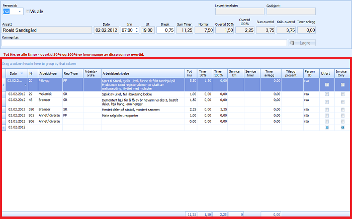Check Utført for the Mekanisk row
This screenshot has height=219, width=352.
click(x=327, y=94)
